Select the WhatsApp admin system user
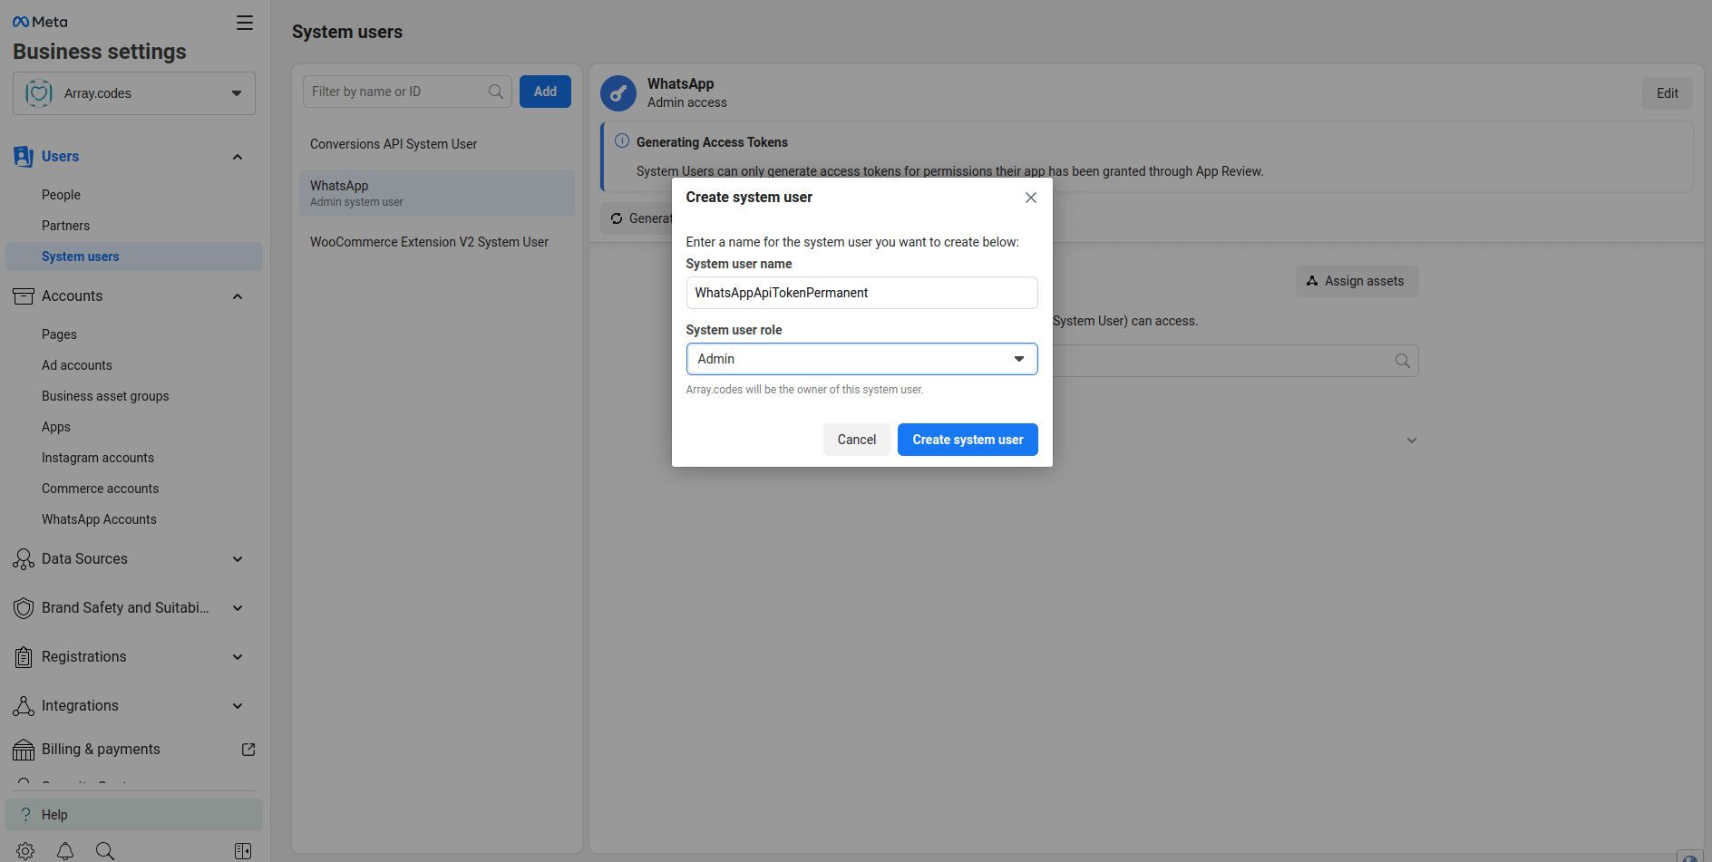 pos(436,193)
